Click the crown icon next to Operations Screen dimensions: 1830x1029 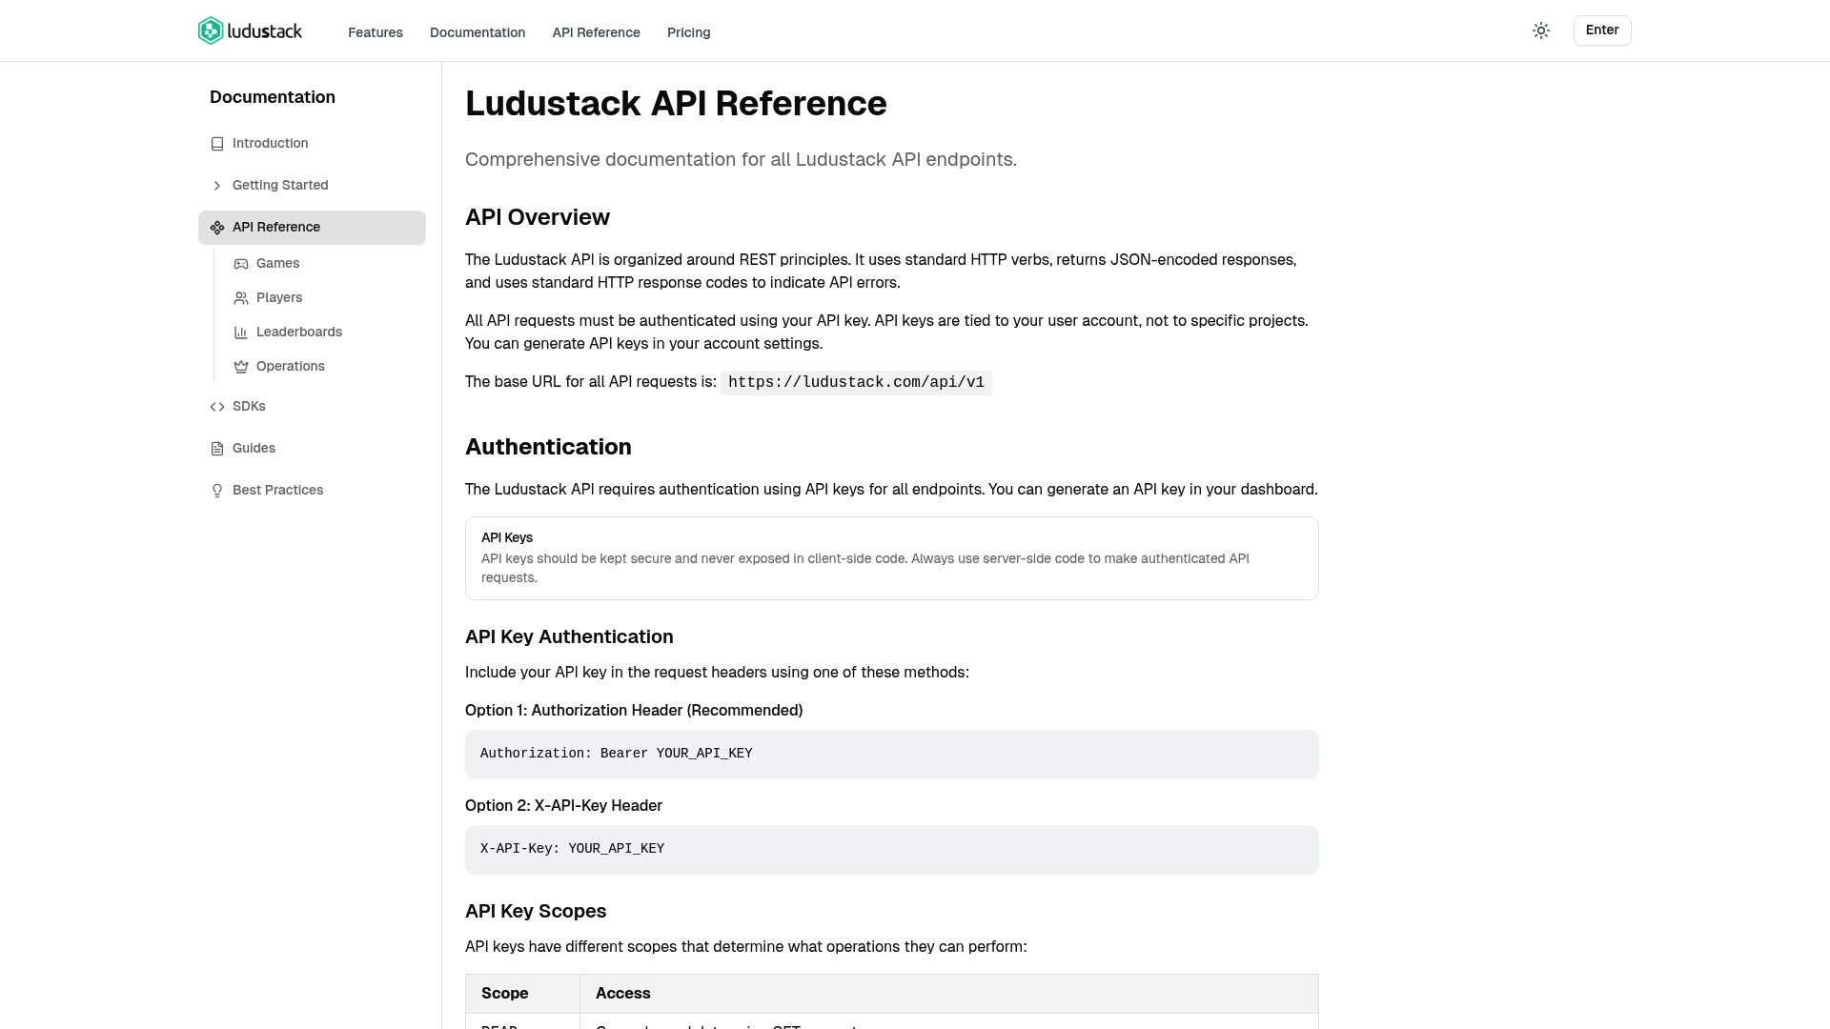point(241,366)
